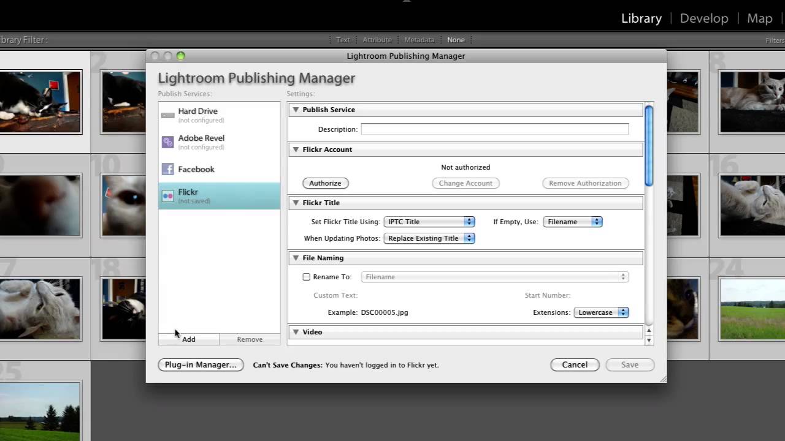The image size is (785, 441).
Task: Switch to the Library module
Action: 641,18
